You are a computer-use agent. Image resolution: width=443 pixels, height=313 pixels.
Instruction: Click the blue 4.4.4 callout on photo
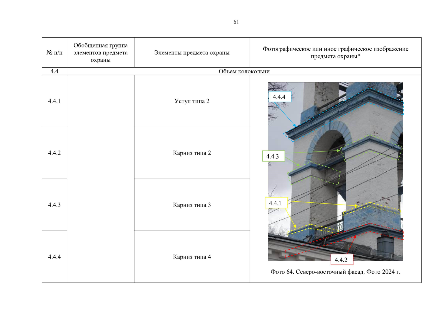click(x=280, y=97)
